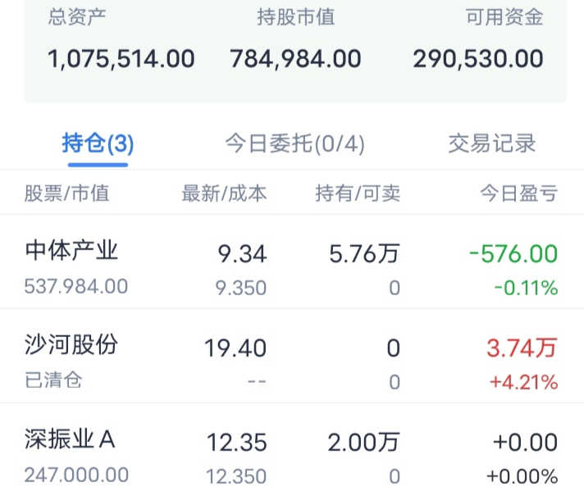This screenshot has width=584, height=492.
Task: Click the 可用资金 amount 290,530.00
Action: coord(478,59)
